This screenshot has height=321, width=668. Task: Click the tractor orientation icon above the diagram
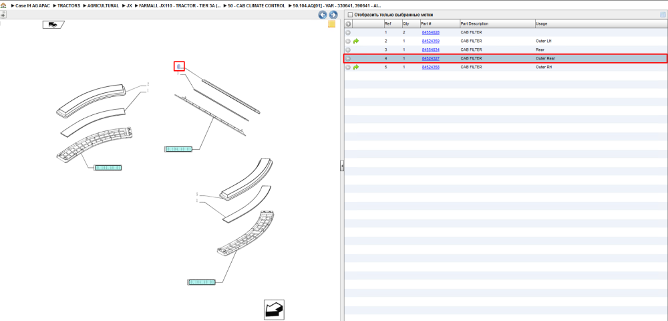point(53,25)
